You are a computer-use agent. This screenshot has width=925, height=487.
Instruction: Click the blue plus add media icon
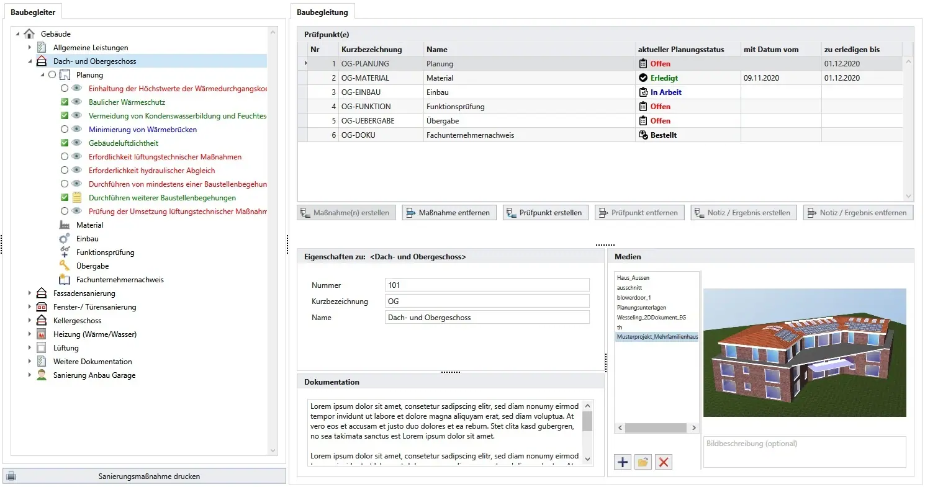(x=623, y=462)
